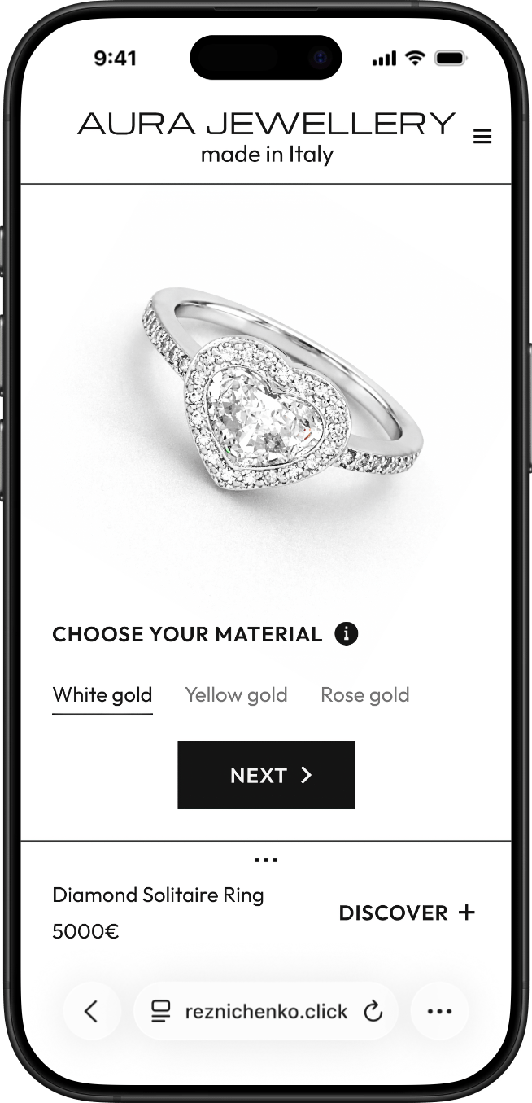Check the battery status icon
The image size is (532, 1103).
coord(449,59)
